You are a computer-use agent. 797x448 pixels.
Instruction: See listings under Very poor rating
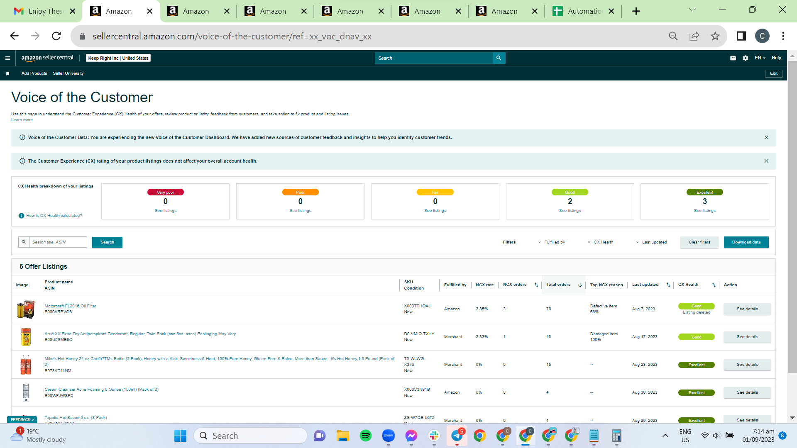click(x=166, y=211)
